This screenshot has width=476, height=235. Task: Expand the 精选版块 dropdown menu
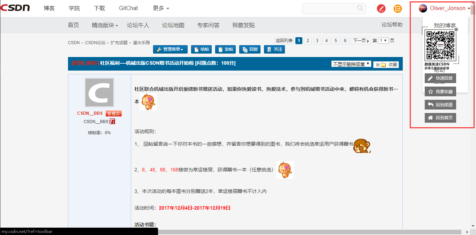[x=105, y=25]
